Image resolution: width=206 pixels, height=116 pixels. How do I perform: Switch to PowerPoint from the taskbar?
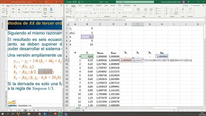pyautogui.click(x=55, y=114)
